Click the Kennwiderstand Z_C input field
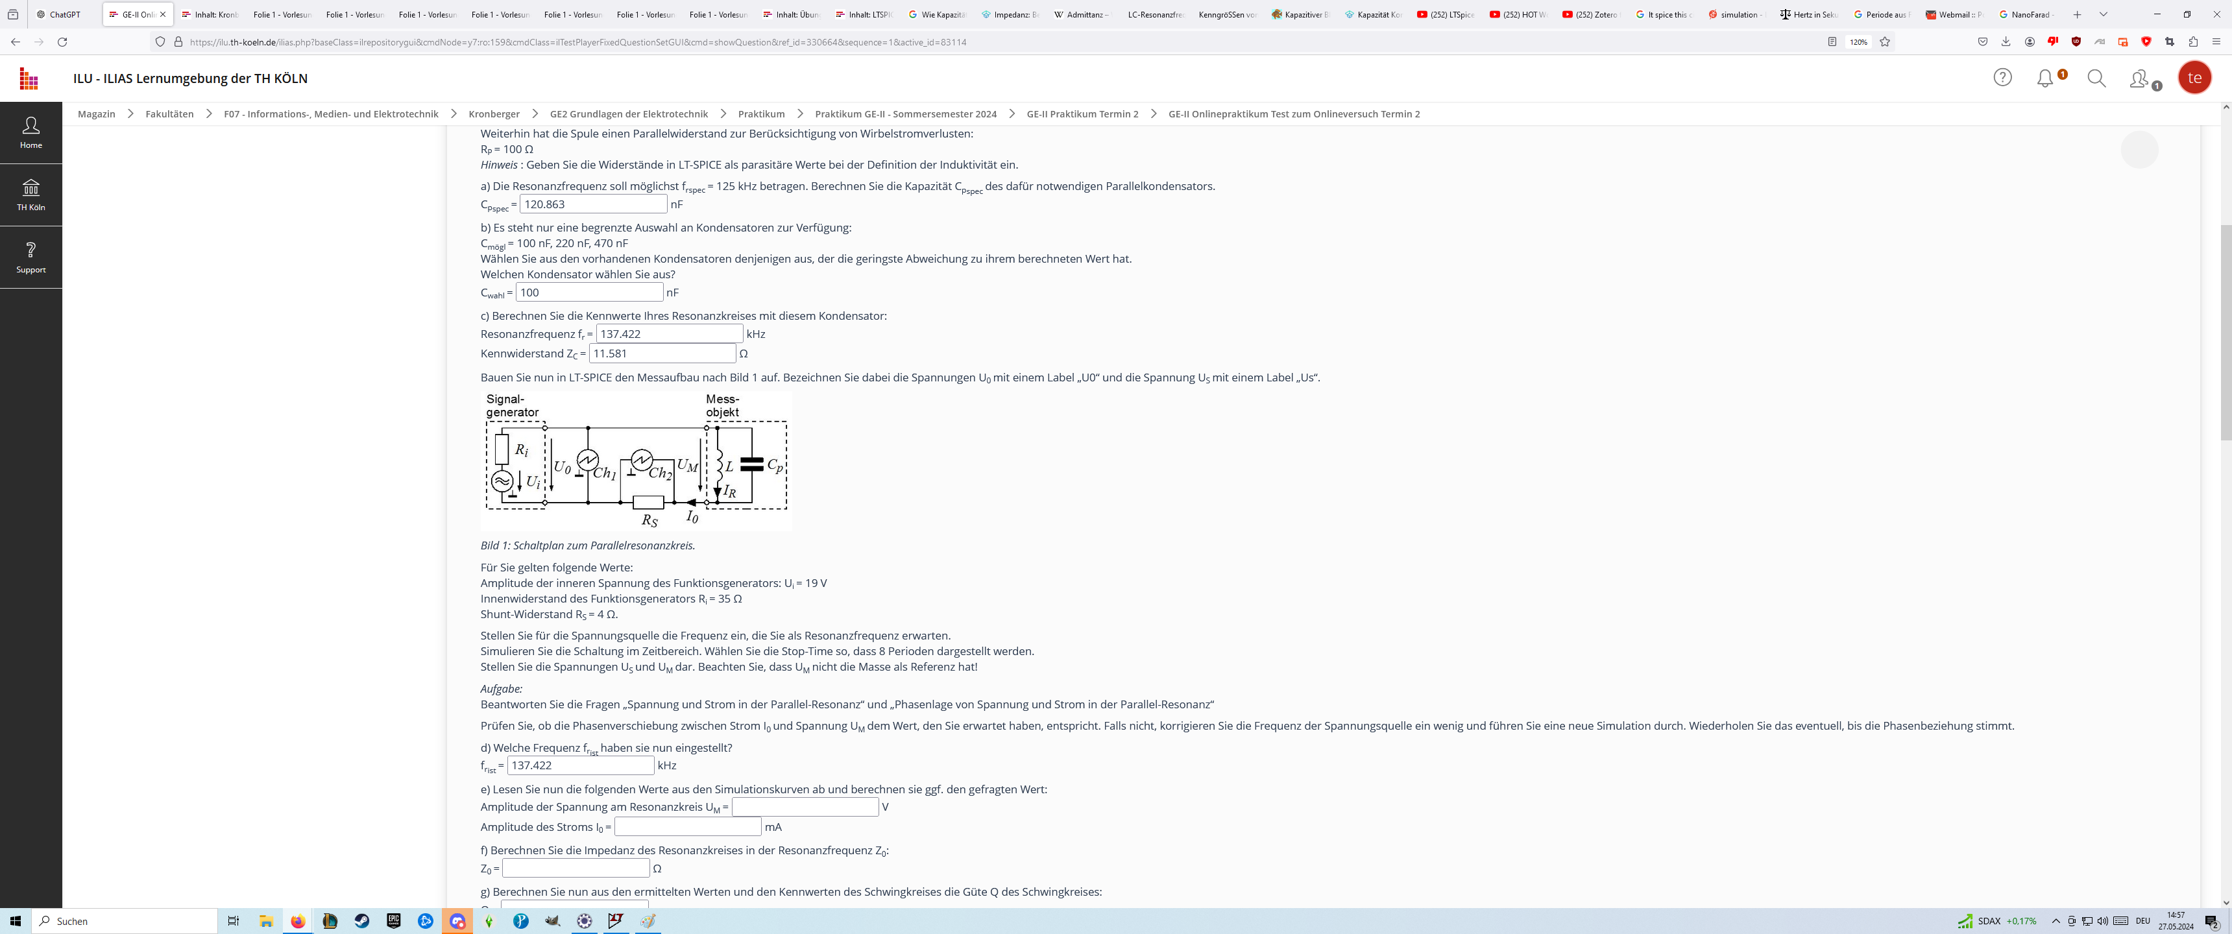The image size is (2232, 934). [x=663, y=353]
